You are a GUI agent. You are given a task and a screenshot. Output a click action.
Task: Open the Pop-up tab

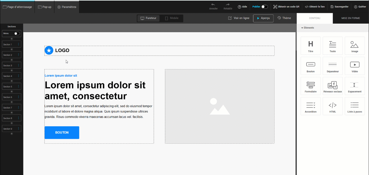tap(45, 7)
